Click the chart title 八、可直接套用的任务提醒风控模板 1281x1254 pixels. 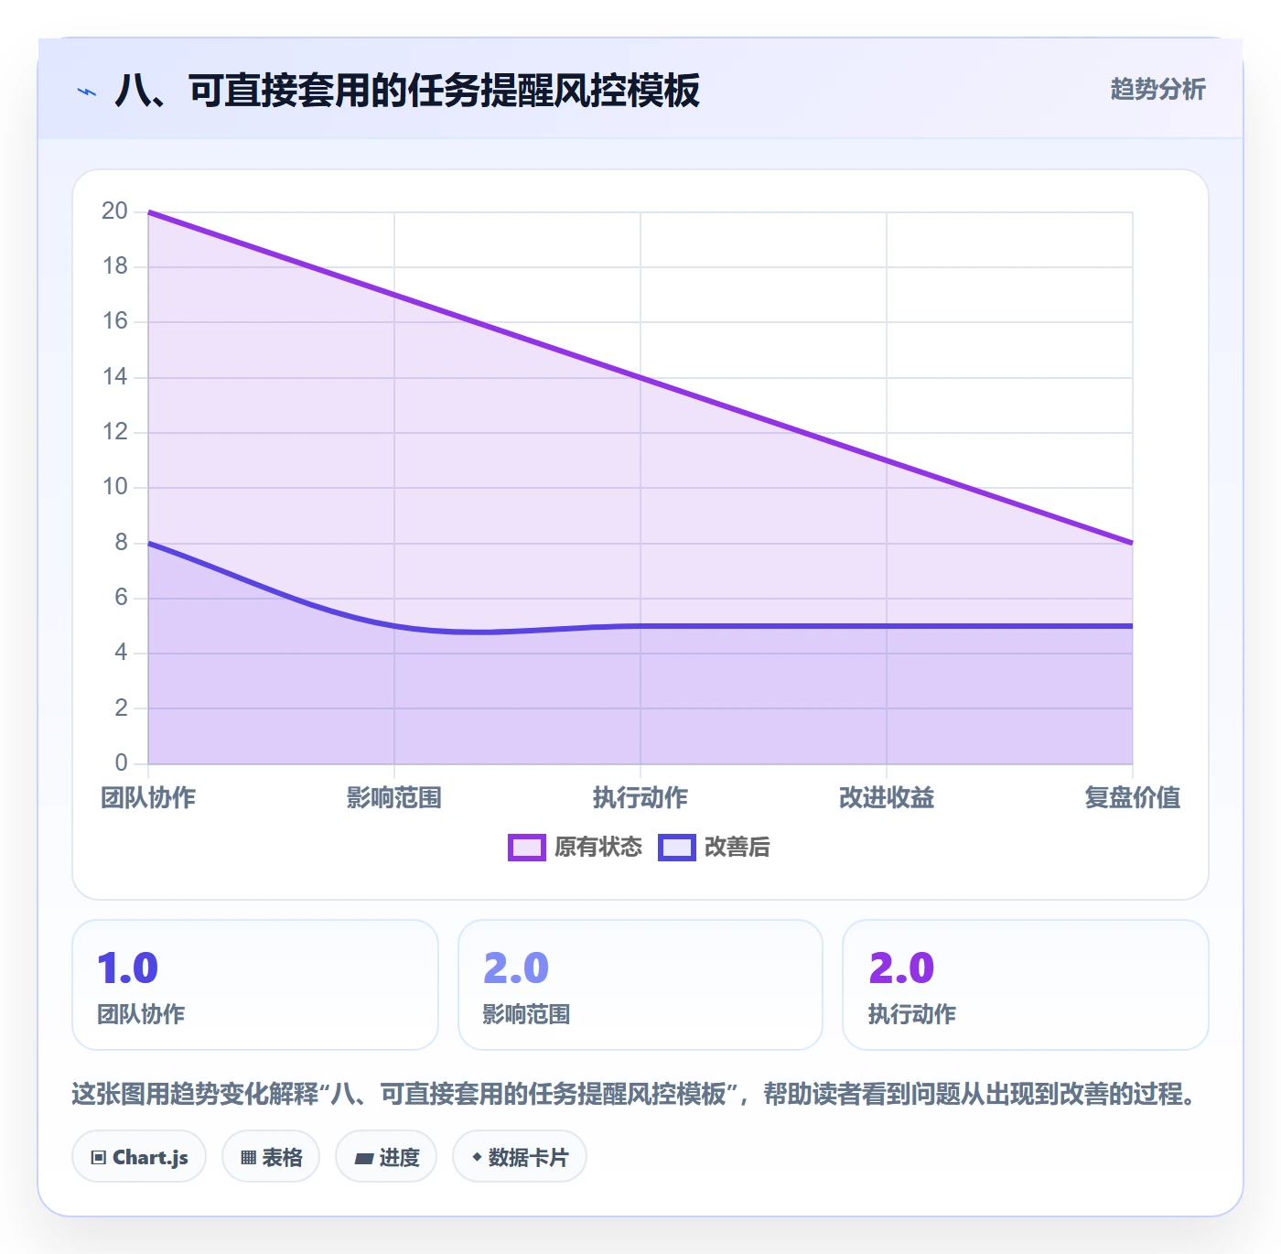tap(407, 91)
